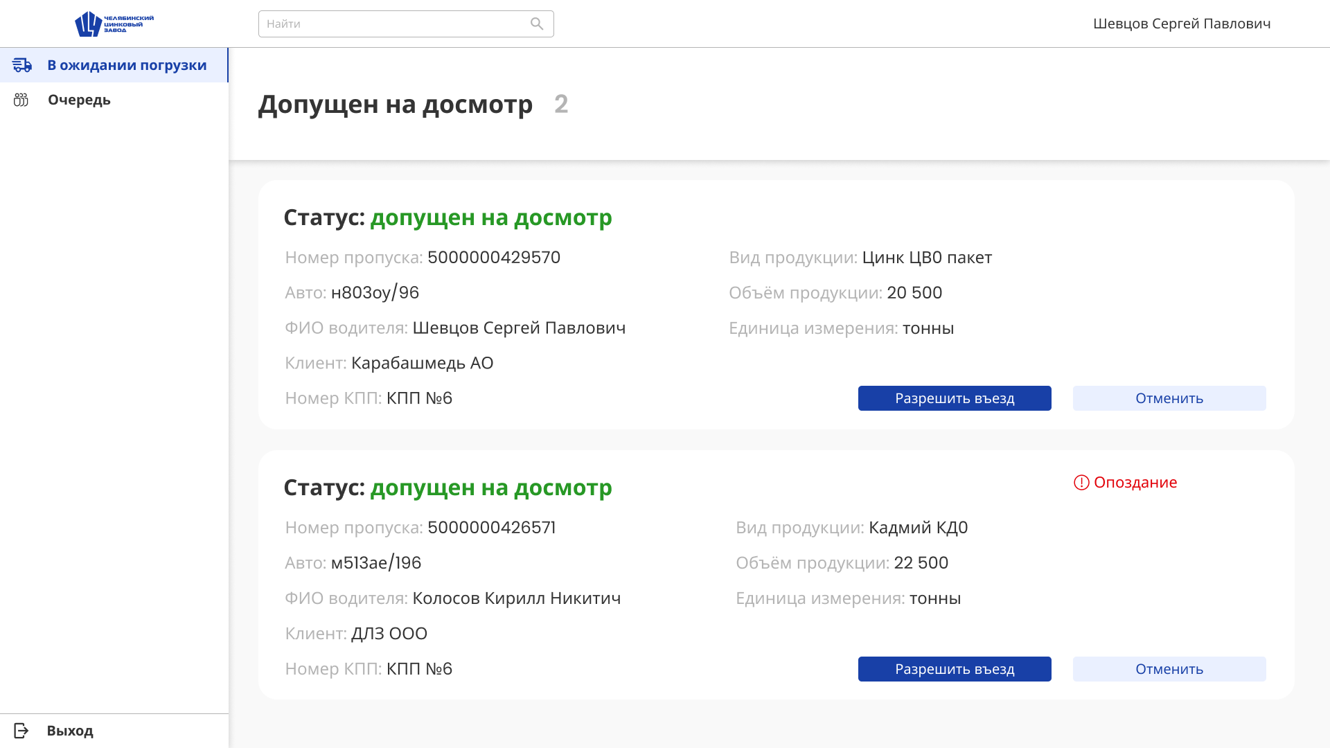Click the green status text 'допущен на досмотр'
The width and height of the screenshot is (1330, 748).
click(492, 217)
